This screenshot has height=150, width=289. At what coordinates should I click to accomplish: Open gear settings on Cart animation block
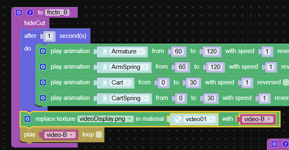tap(43, 82)
